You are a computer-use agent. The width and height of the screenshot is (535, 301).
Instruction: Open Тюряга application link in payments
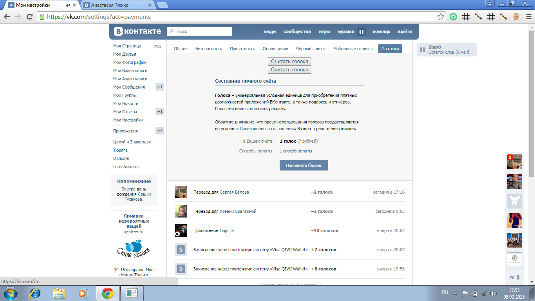coord(226,230)
